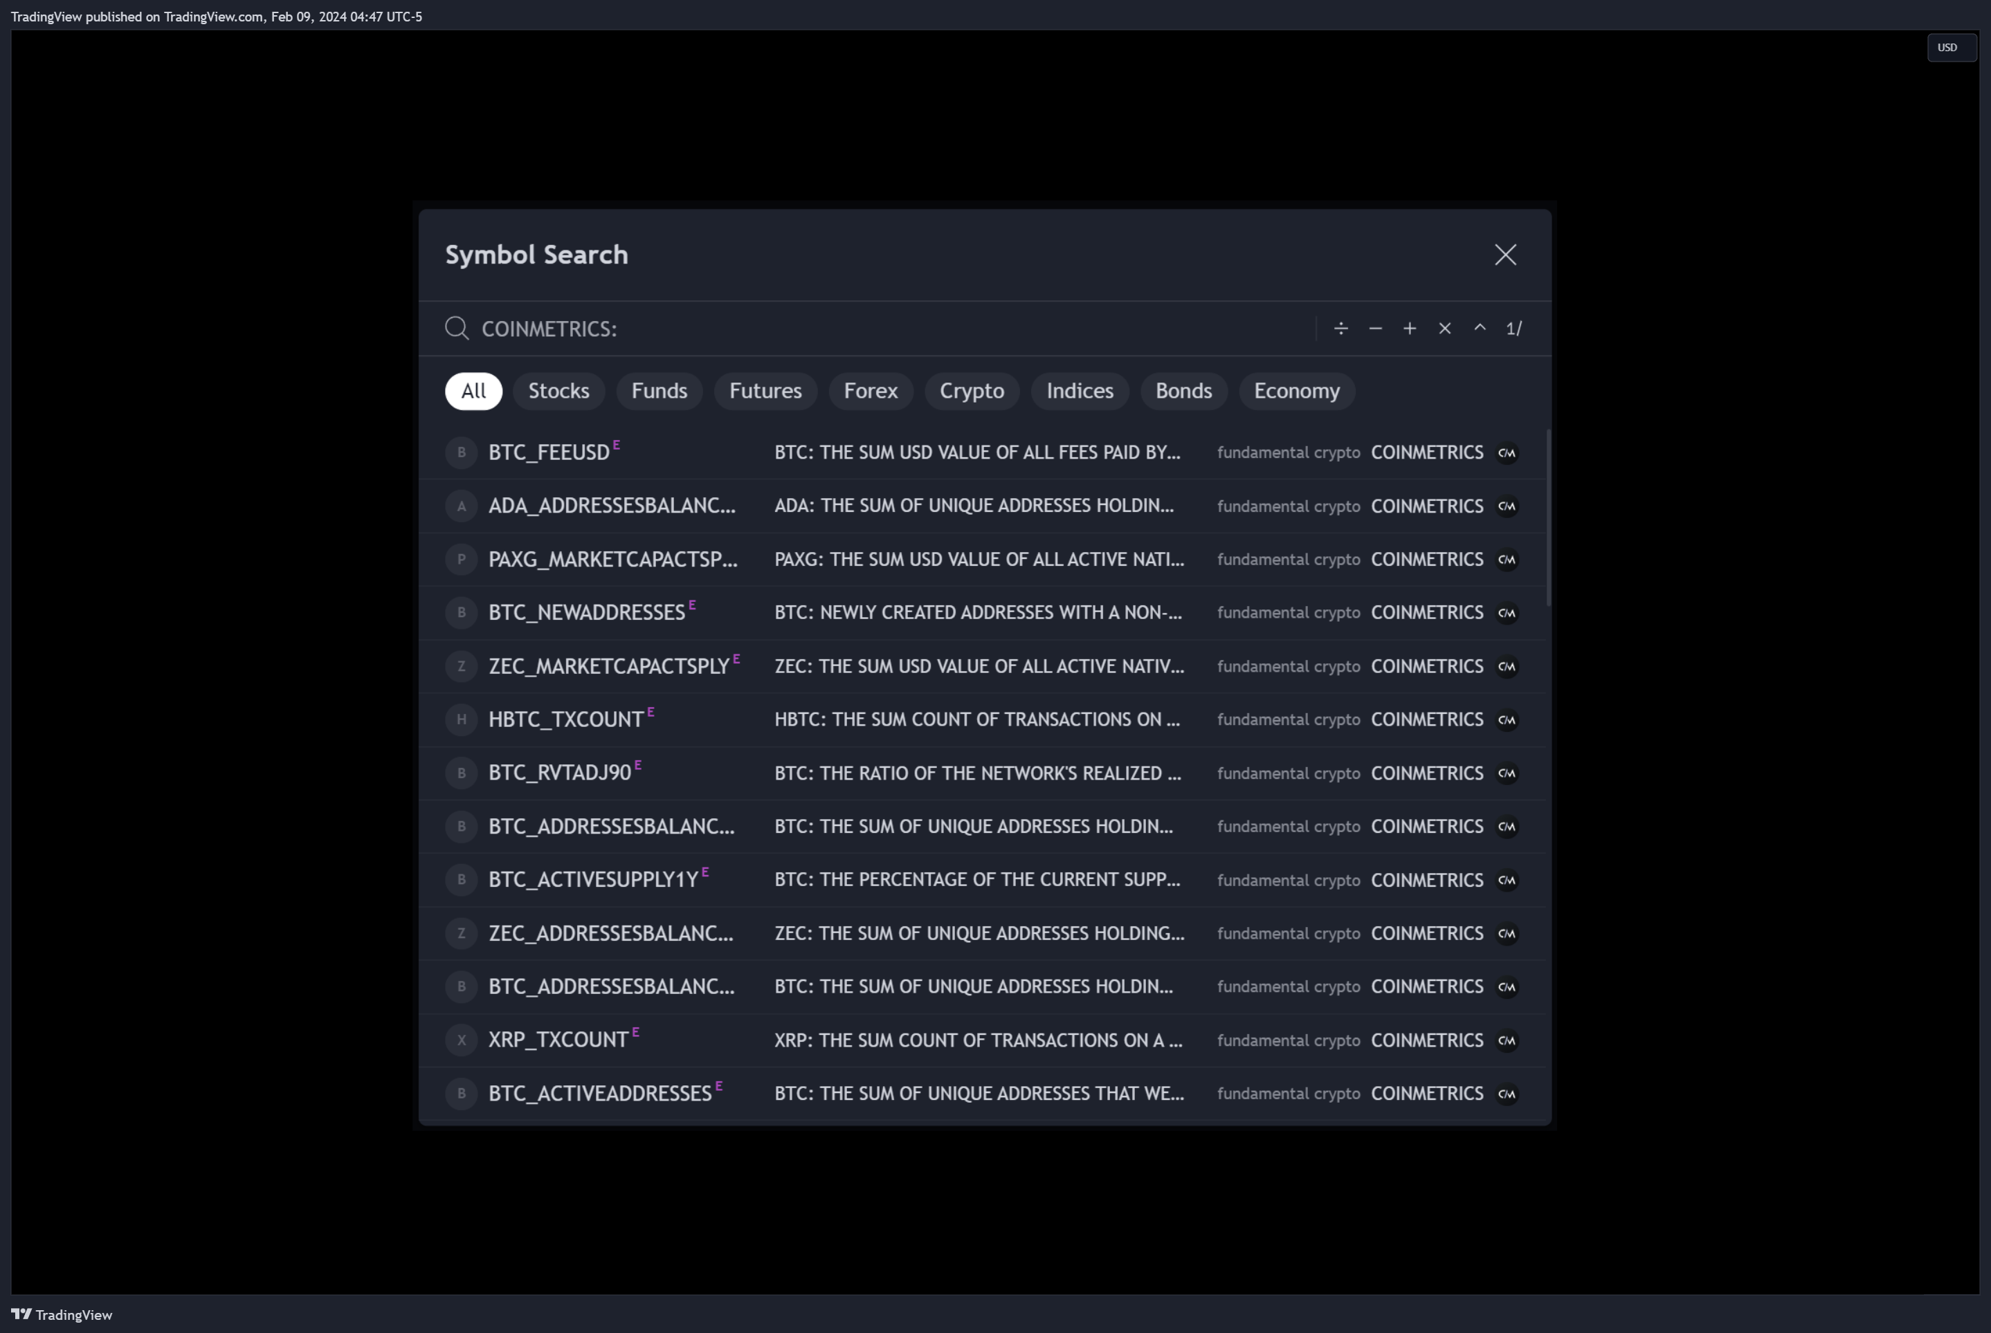Open the USD currency selector
1991x1333 pixels.
[x=1951, y=48]
